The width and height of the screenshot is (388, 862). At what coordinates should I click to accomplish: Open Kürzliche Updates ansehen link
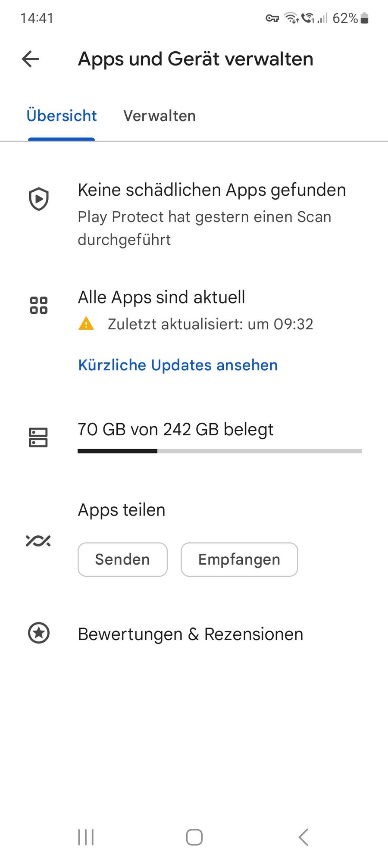coord(178,365)
